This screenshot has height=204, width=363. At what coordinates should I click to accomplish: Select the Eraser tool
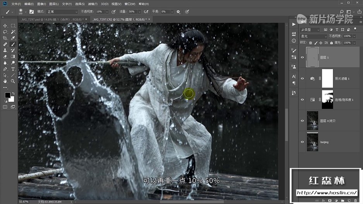click(5, 57)
